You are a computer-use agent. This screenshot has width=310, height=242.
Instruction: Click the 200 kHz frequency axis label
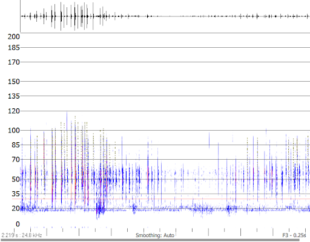[14, 37]
